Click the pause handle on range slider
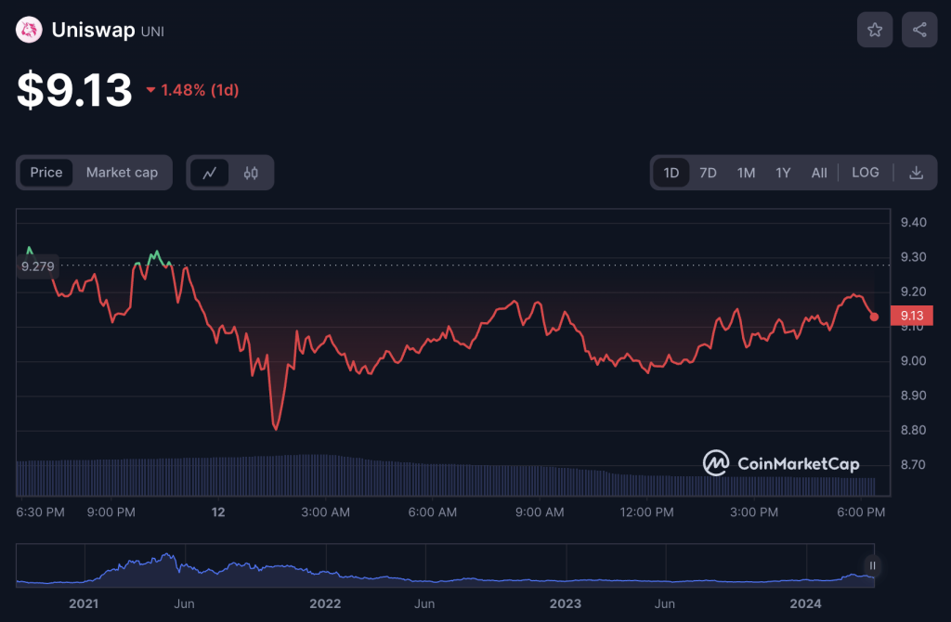This screenshot has height=622, width=951. tap(872, 565)
